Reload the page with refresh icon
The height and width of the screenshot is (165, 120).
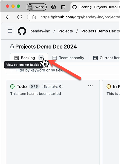(20, 17)
